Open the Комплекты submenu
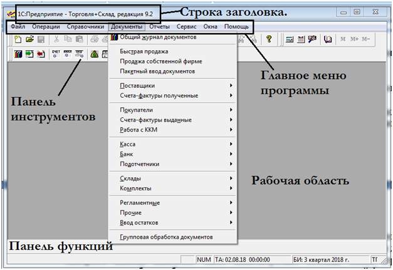The height and width of the screenshot is (270, 393). tap(173, 189)
